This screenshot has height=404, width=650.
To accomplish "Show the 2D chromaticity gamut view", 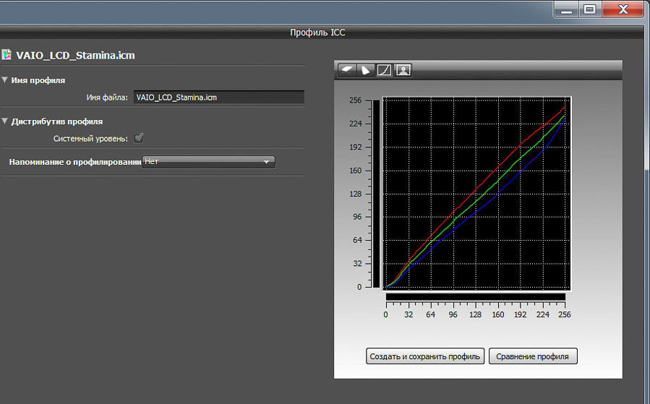I will 366,70.
